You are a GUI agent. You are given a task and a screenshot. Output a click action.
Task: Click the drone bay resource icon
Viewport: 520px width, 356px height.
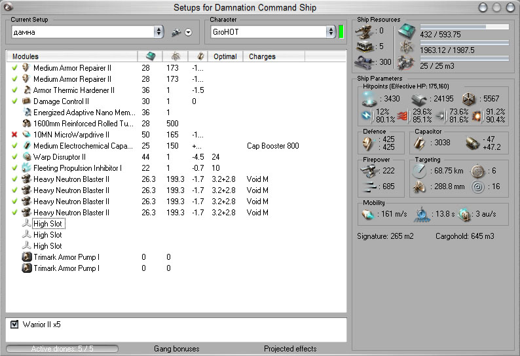tap(407, 63)
